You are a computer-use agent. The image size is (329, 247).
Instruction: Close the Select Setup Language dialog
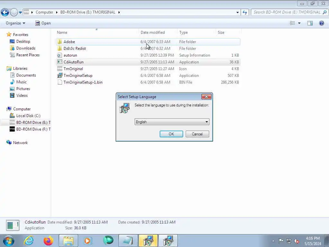coord(206,96)
